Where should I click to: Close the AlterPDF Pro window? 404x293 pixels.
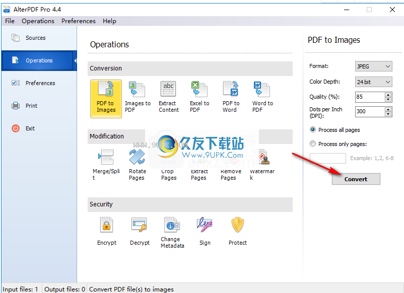coord(392,10)
